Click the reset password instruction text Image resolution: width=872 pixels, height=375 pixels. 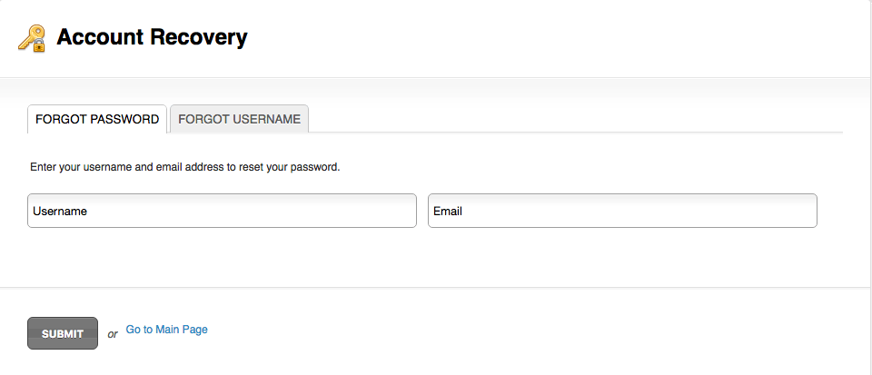[184, 167]
